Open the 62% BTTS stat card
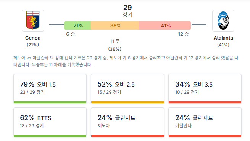250x141 pixels. point(50,122)
